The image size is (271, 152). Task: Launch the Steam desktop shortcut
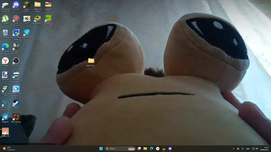coord(16,104)
